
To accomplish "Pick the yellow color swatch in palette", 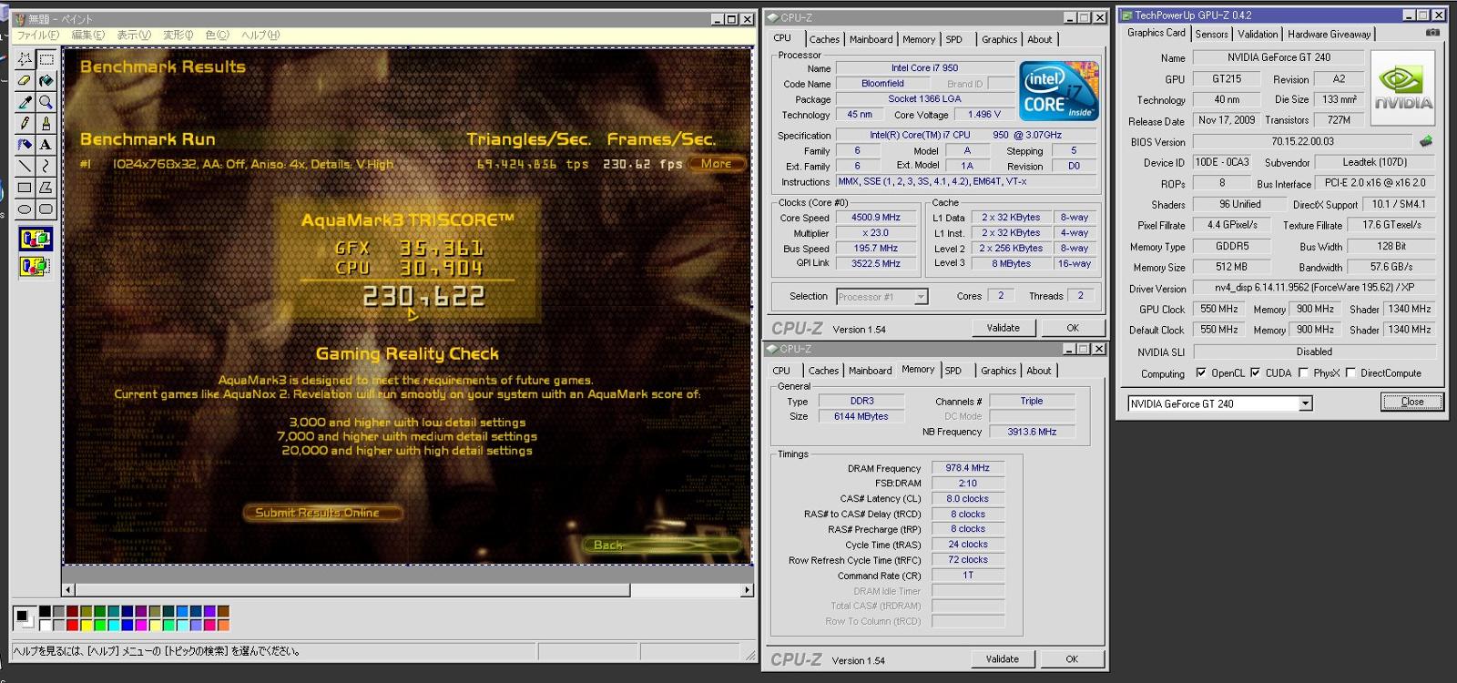I will pos(87,626).
